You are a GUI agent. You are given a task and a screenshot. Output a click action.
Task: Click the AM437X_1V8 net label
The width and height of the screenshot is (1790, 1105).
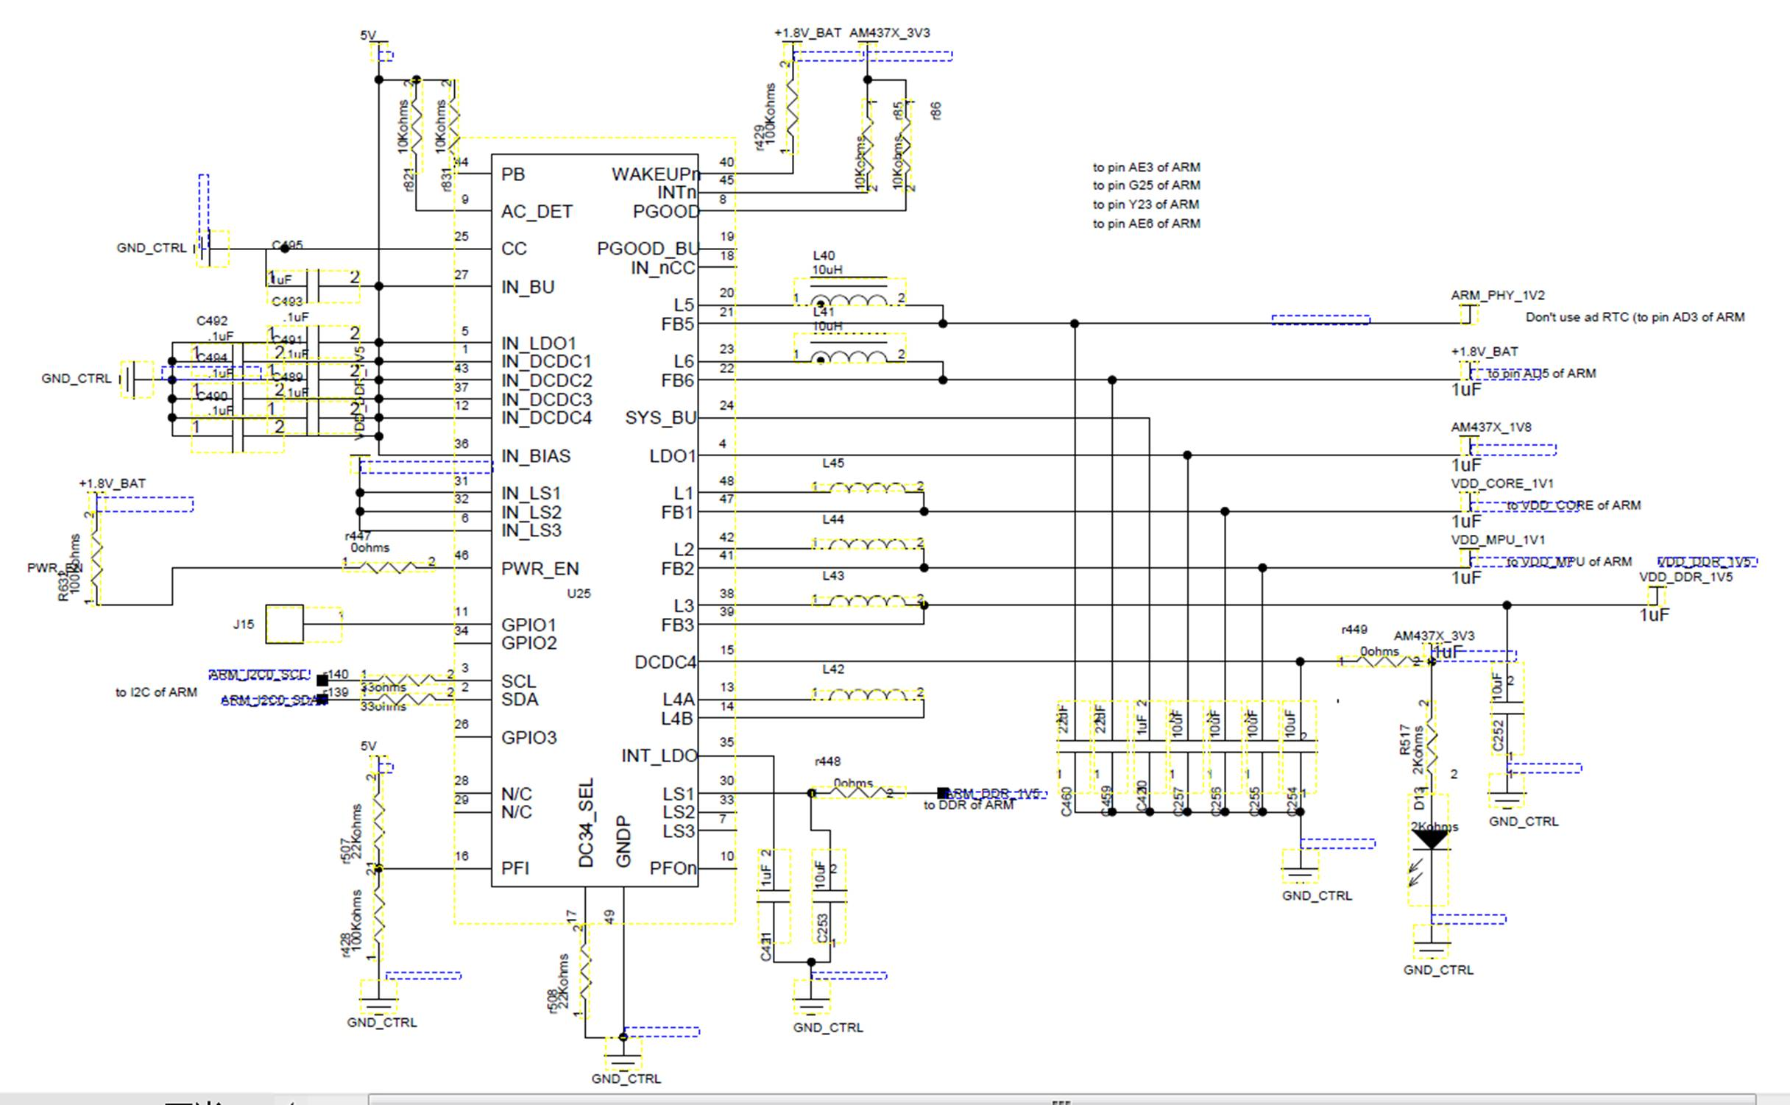(1491, 427)
